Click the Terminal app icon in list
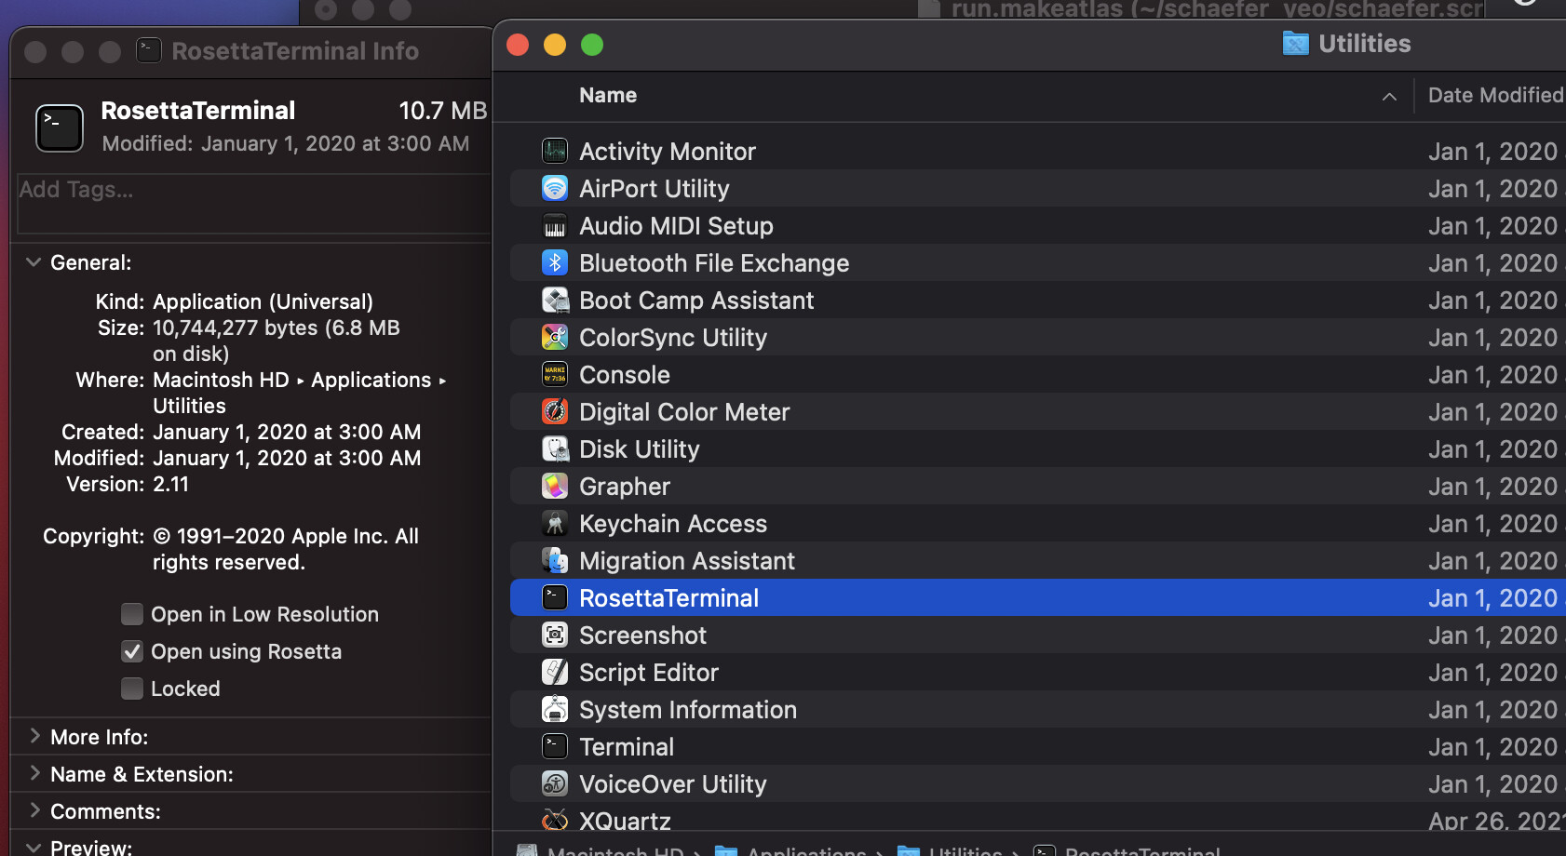This screenshot has width=1566, height=856. (x=555, y=746)
